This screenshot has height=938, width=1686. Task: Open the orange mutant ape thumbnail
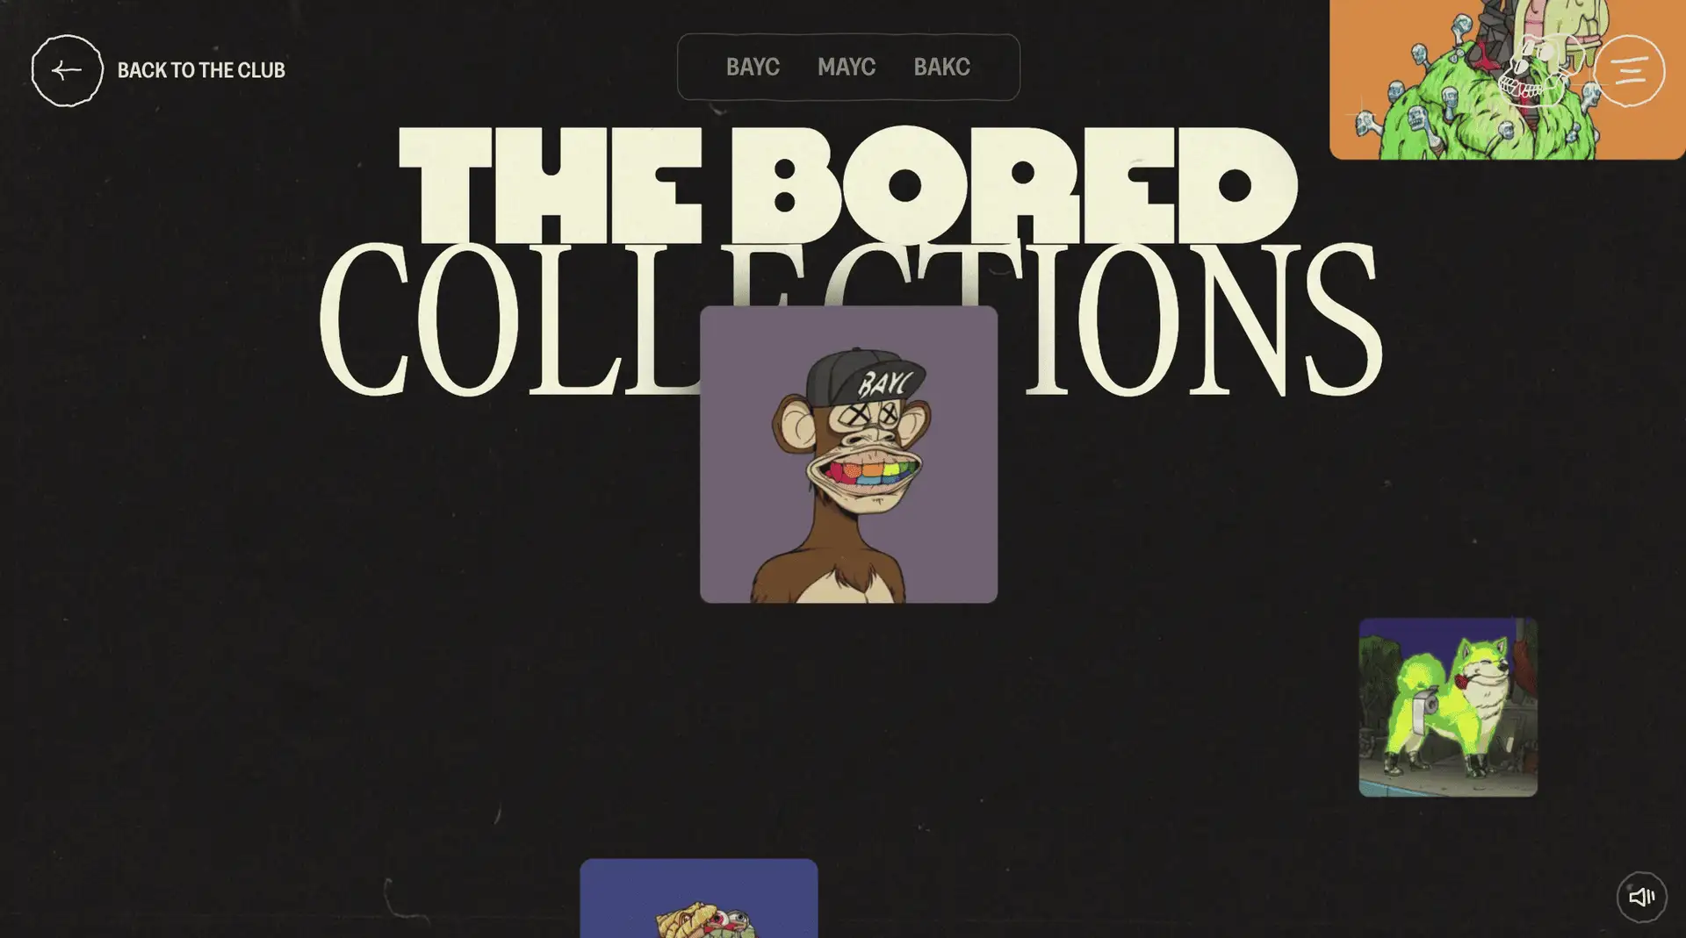[x=1507, y=79]
